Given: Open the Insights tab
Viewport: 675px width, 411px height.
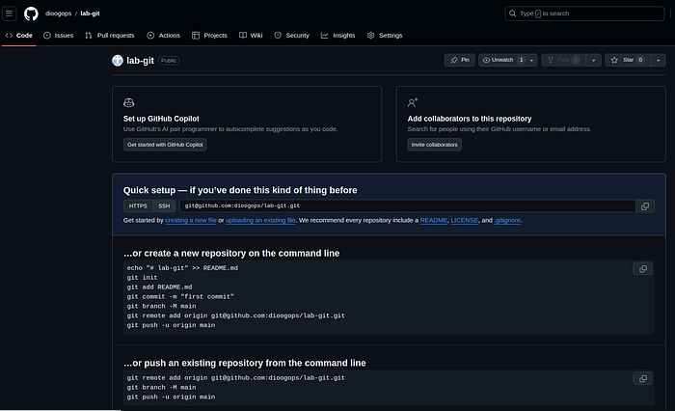Looking at the screenshot, I should tap(337, 36).
